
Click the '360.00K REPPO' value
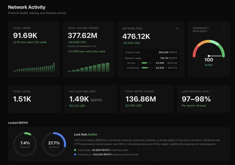point(168,52)
